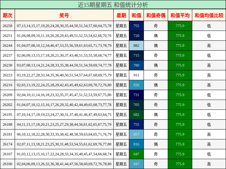Click the 和值平均 column header
Image resolution: width=226 pixels, height=169 pixels.
(180, 15)
